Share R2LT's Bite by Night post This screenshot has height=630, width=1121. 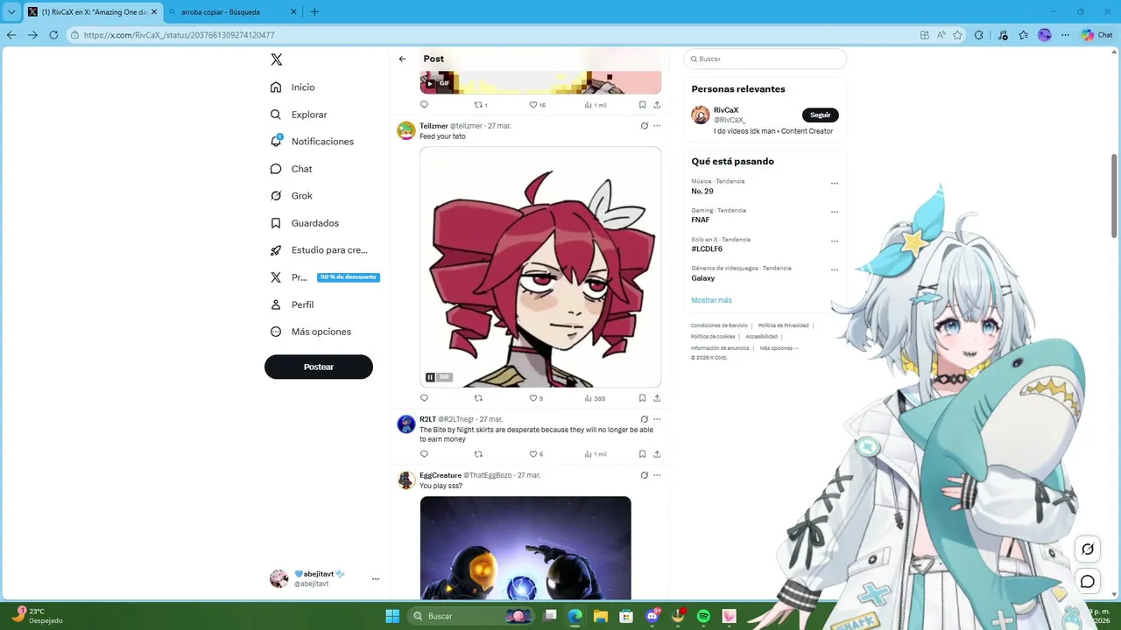[x=657, y=454]
